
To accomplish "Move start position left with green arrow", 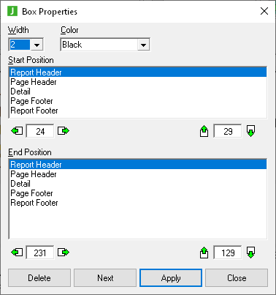I will tap(17, 131).
